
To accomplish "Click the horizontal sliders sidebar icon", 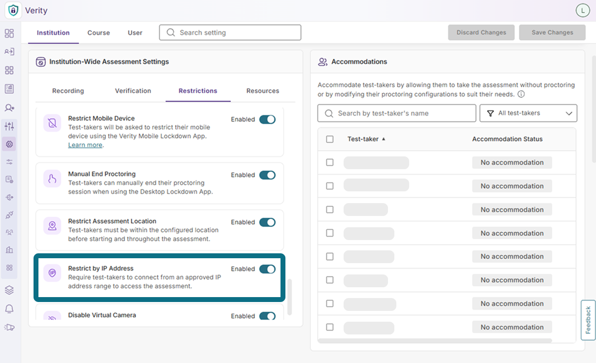I will click(9, 162).
